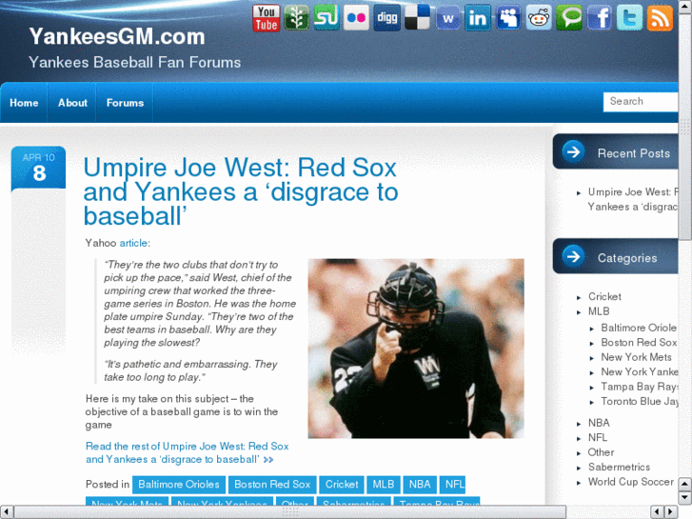Follow the Yahoo 'article' link

pyautogui.click(x=133, y=243)
